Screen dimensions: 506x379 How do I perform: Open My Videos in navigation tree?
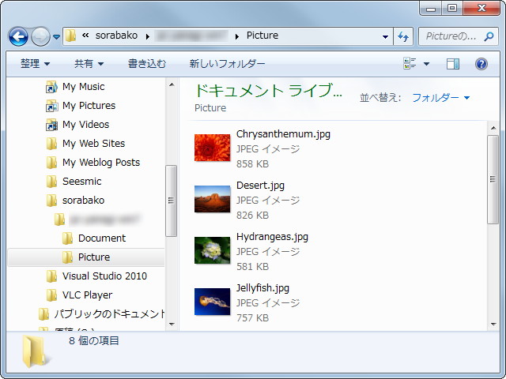click(x=86, y=125)
